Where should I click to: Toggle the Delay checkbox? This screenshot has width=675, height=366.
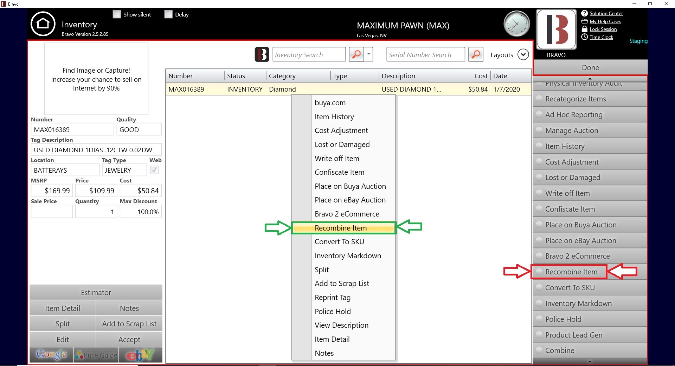168,14
